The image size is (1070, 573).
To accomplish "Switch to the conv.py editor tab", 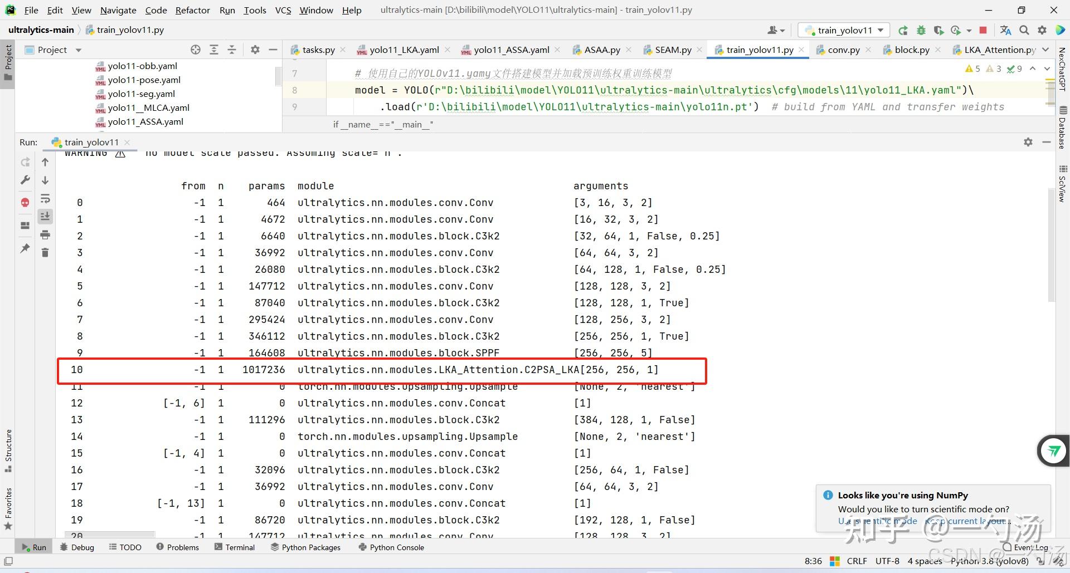I will click(843, 50).
